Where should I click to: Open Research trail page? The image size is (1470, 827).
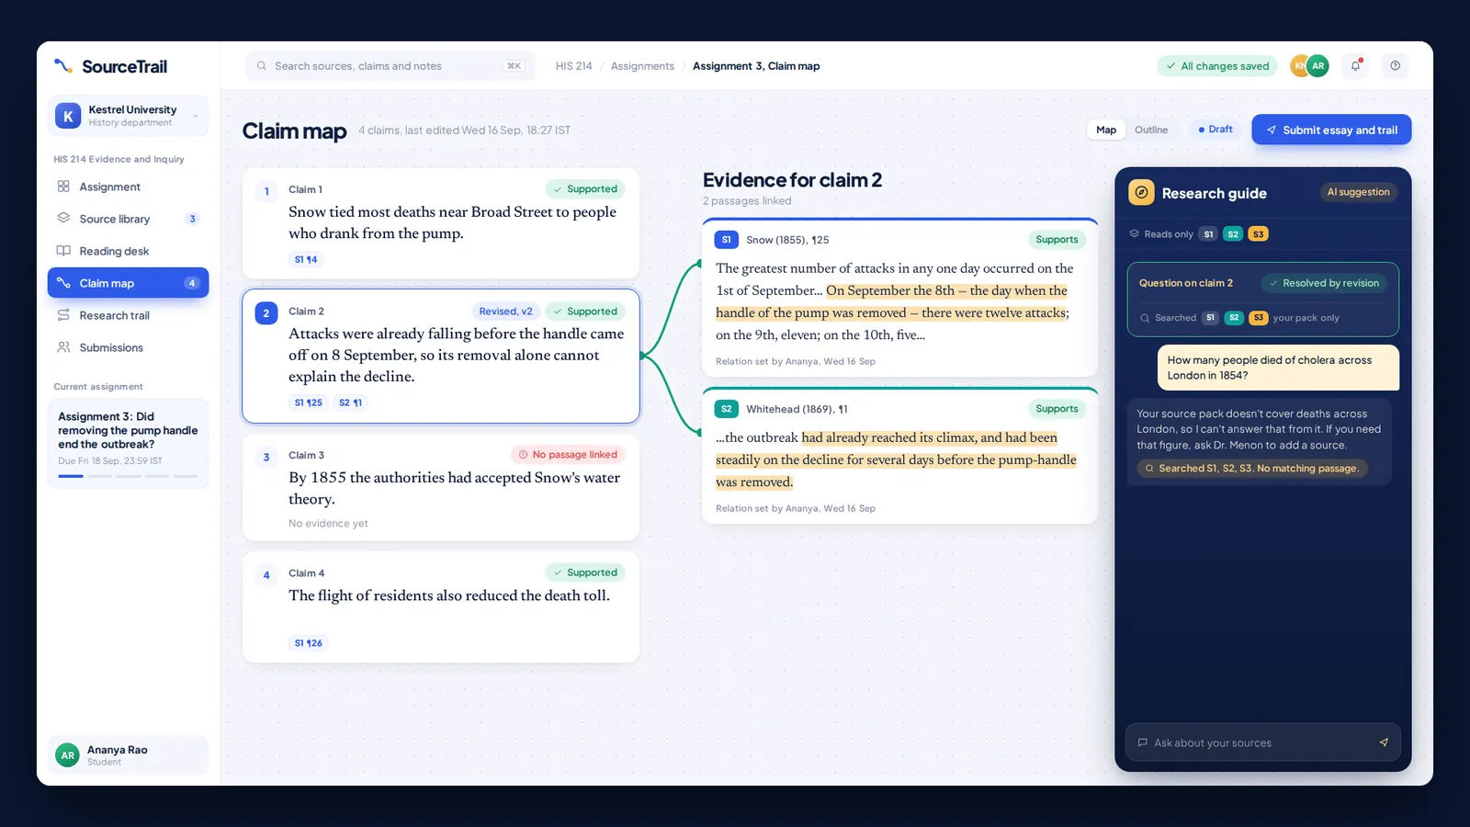pos(128,315)
